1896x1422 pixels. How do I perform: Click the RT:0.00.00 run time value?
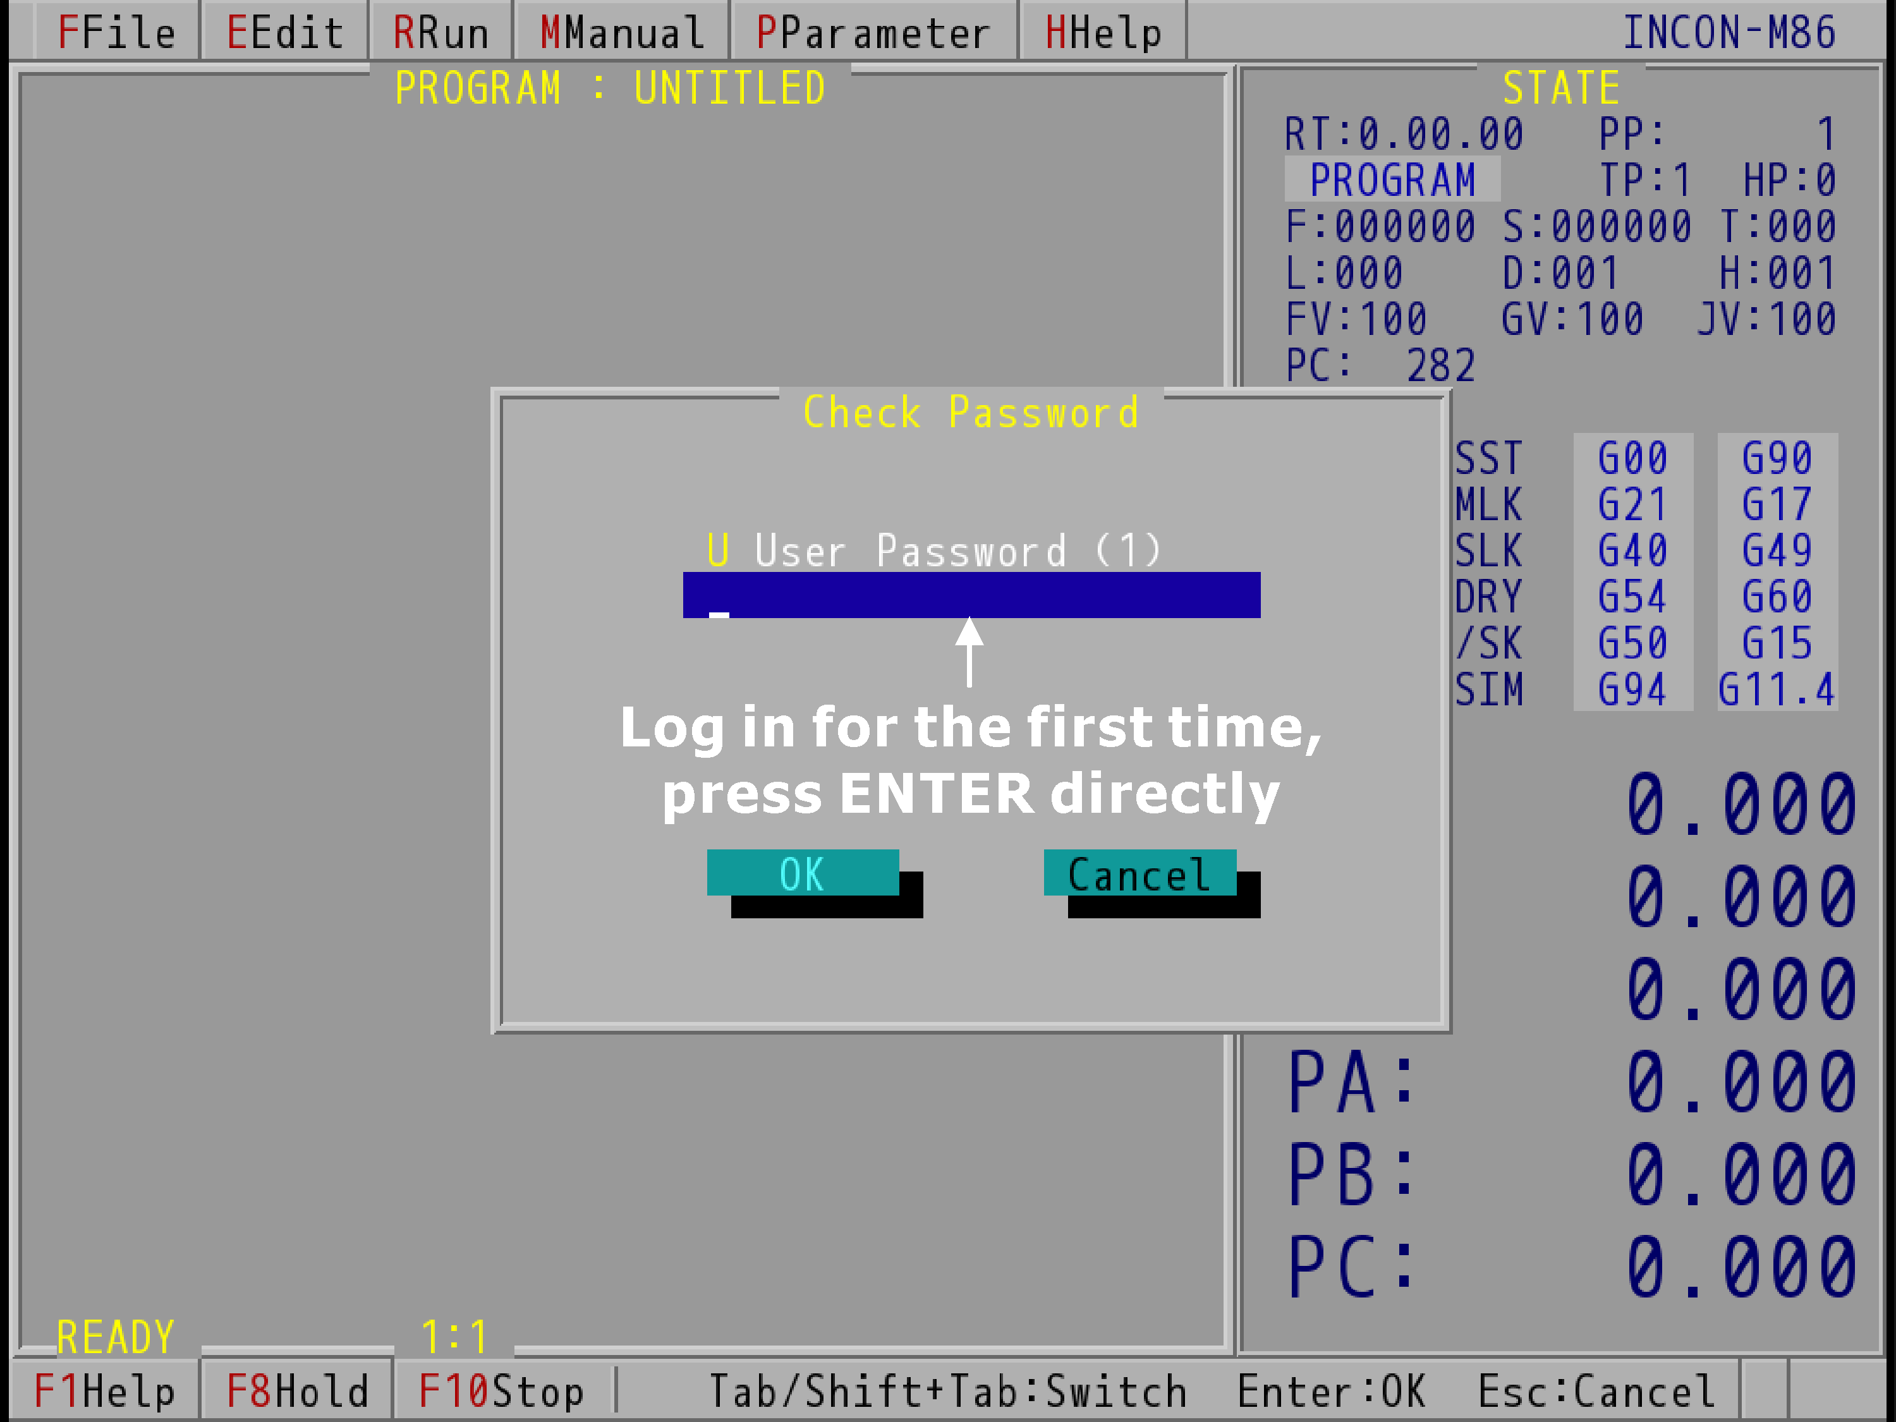[1404, 134]
